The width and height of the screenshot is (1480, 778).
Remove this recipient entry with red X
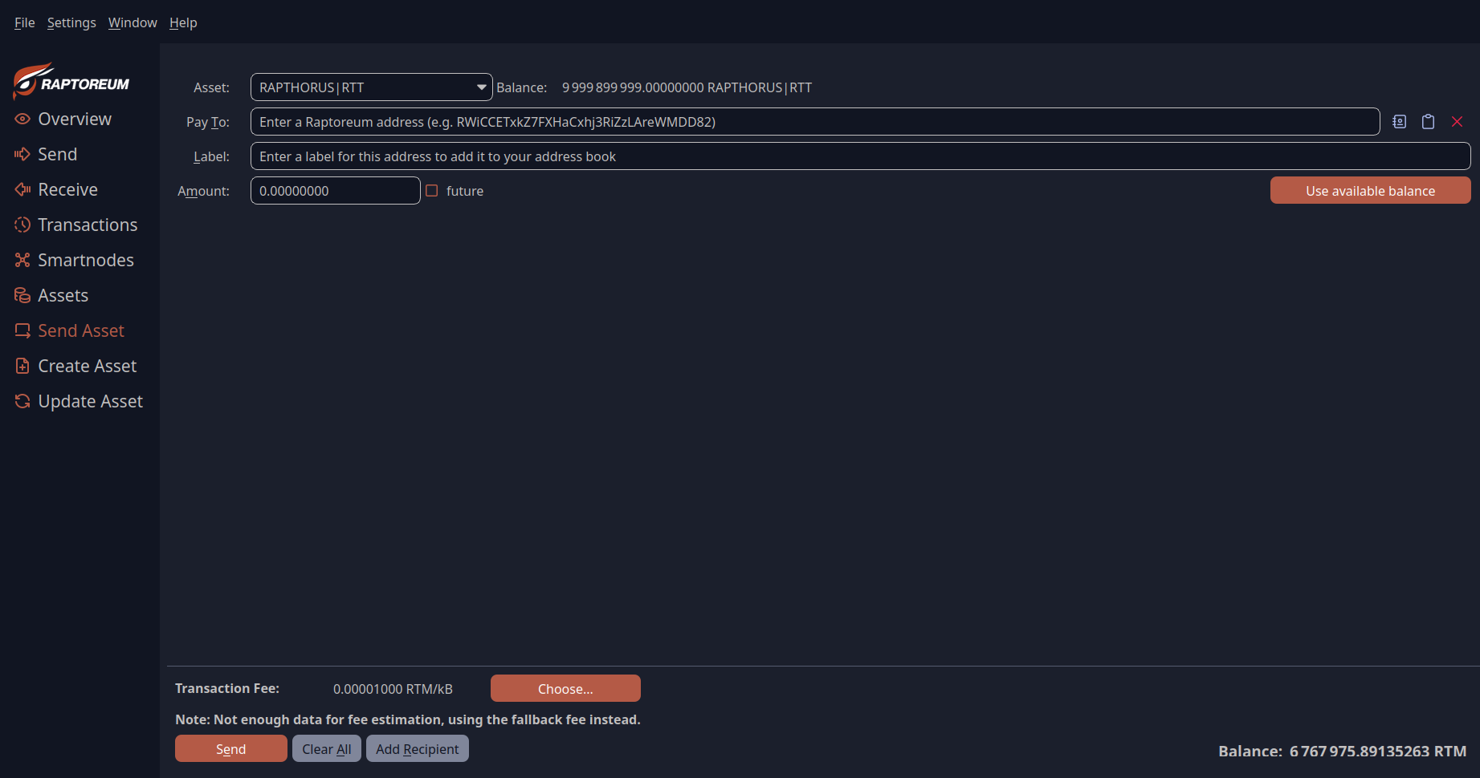(x=1457, y=122)
